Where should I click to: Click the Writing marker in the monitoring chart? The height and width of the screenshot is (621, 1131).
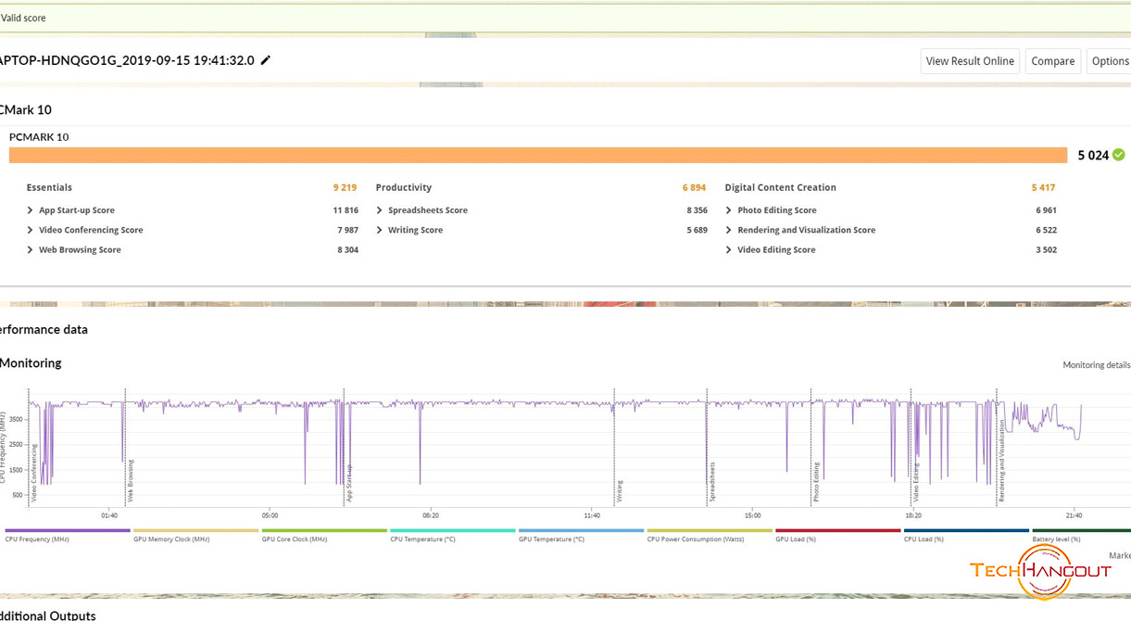click(620, 490)
